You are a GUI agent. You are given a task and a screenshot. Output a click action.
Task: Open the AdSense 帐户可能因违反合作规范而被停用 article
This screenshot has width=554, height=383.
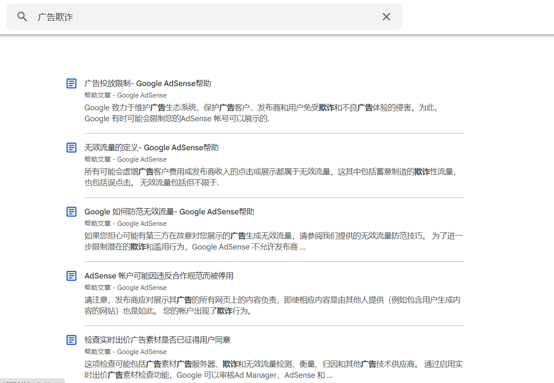coord(159,275)
